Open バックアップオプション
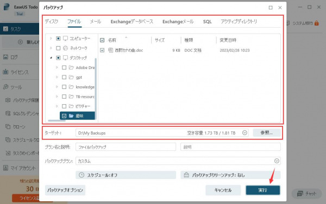This screenshot has width=326, height=204. click(x=65, y=190)
